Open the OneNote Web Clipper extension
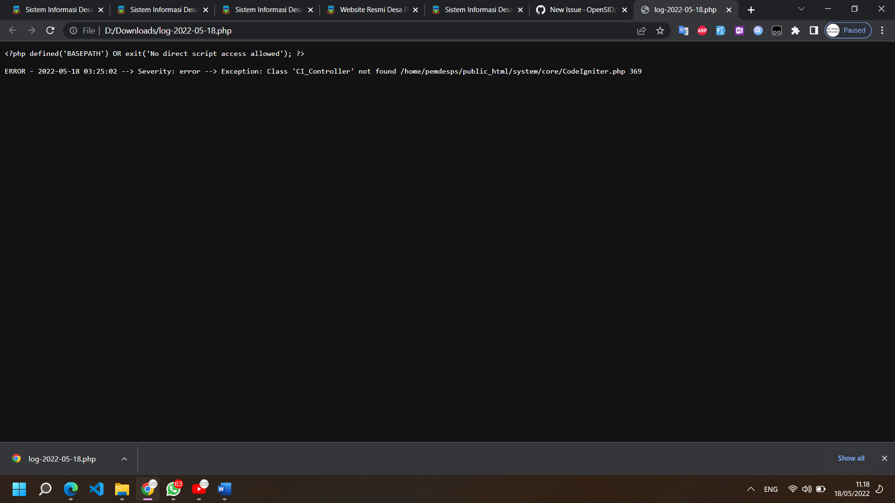The width and height of the screenshot is (895, 503). tap(739, 30)
